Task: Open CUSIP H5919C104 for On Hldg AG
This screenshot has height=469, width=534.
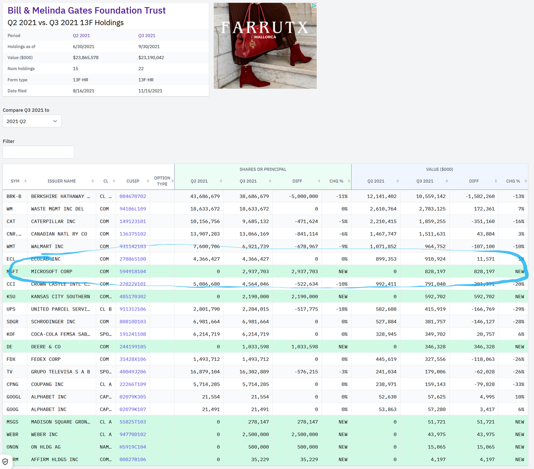Action: pos(133,447)
